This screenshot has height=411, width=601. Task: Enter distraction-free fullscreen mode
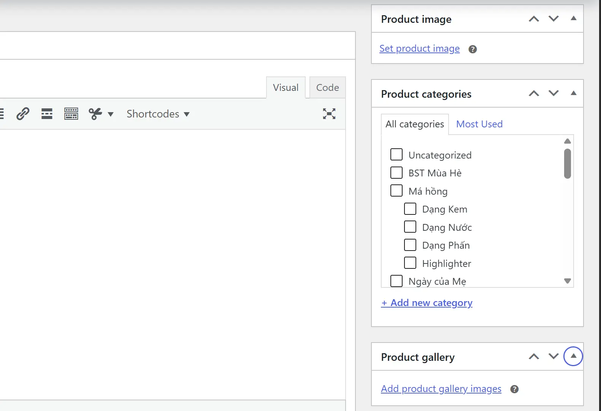(329, 114)
